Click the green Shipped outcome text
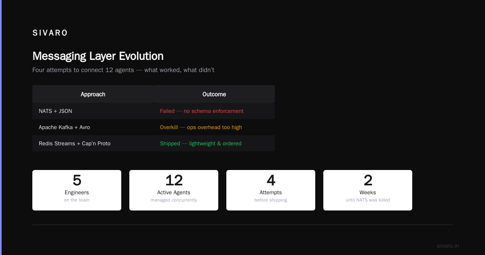485x255 pixels. (x=201, y=143)
